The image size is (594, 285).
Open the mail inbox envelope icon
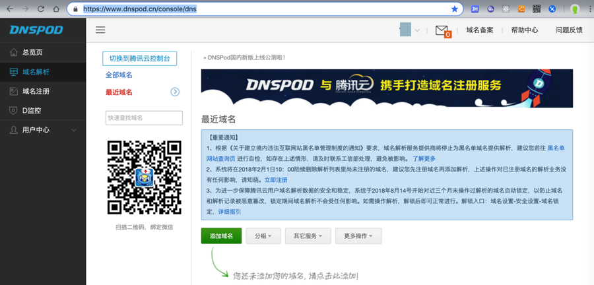click(x=442, y=30)
